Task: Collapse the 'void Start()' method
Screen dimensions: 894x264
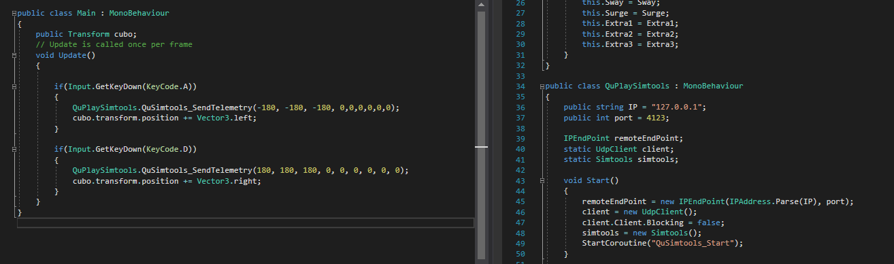Action: [x=542, y=180]
